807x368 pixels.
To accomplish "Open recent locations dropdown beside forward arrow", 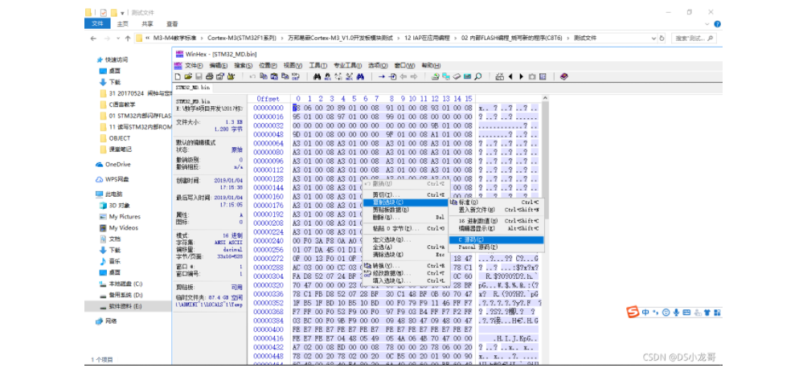I will (118, 39).
